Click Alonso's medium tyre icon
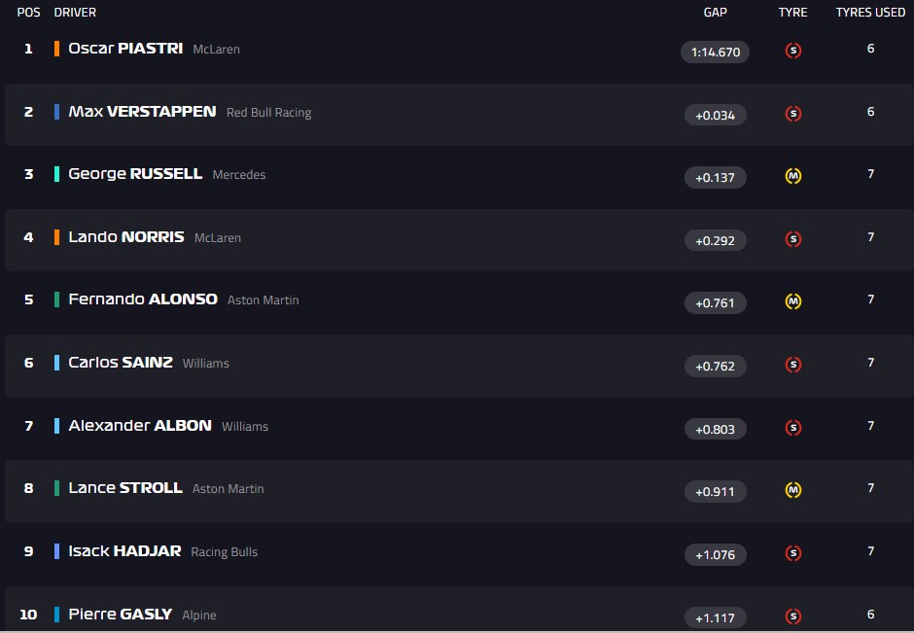This screenshot has width=914, height=633. [x=792, y=302]
